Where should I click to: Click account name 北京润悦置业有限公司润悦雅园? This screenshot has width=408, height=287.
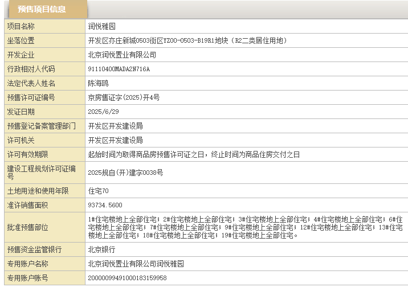coord(136,264)
